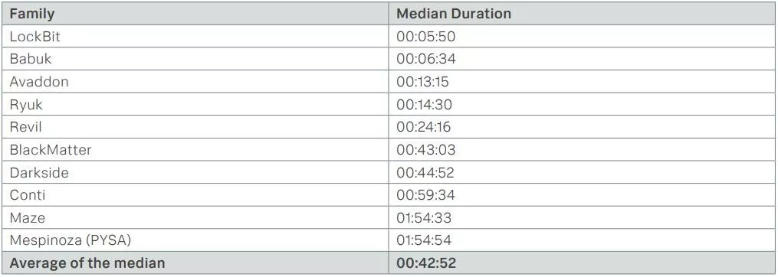Select the 00:13:15 duration value
This screenshot has height=277, width=778.
(422, 82)
